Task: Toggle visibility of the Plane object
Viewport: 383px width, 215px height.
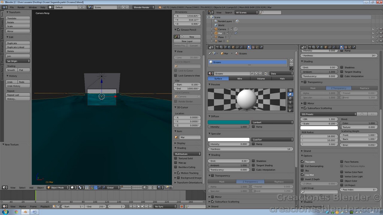Action: click(373, 37)
